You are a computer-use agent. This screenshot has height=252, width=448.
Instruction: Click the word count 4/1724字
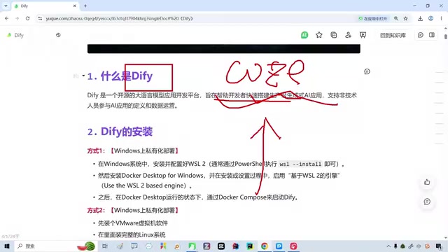click(x=10, y=237)
